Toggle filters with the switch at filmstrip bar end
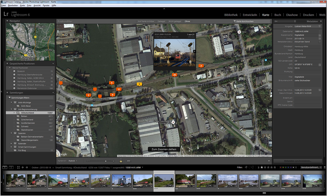This screenshot has width=327, height=196. (x=325, y=167)
